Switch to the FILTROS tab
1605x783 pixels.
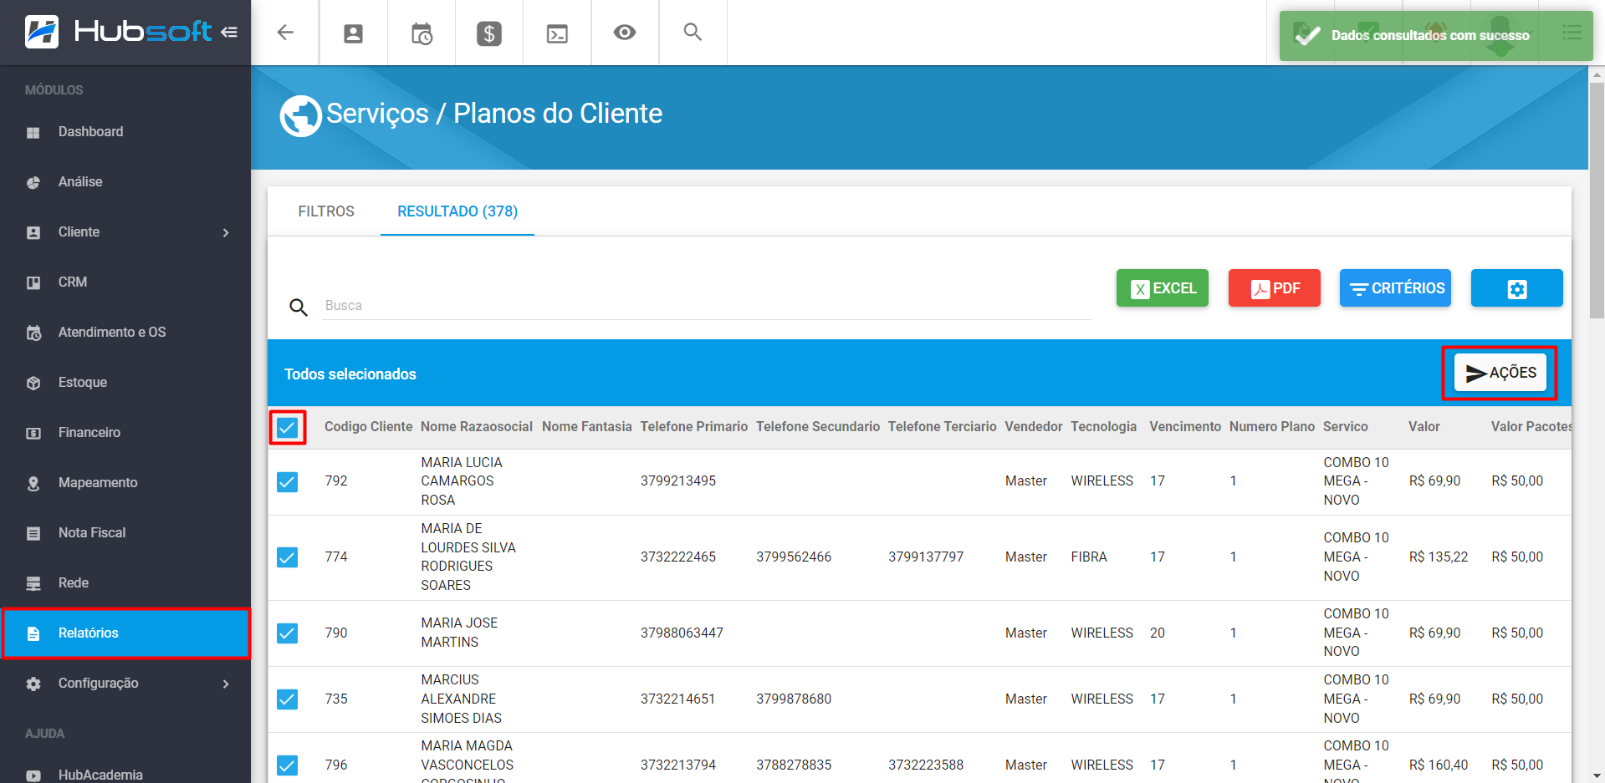click(326, 211)
